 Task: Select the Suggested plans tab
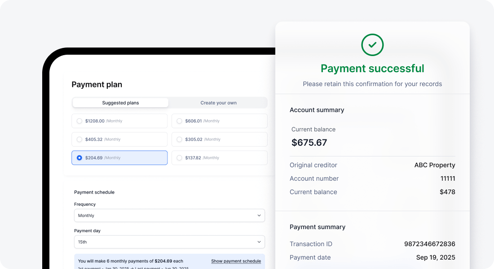pos(120,103)
